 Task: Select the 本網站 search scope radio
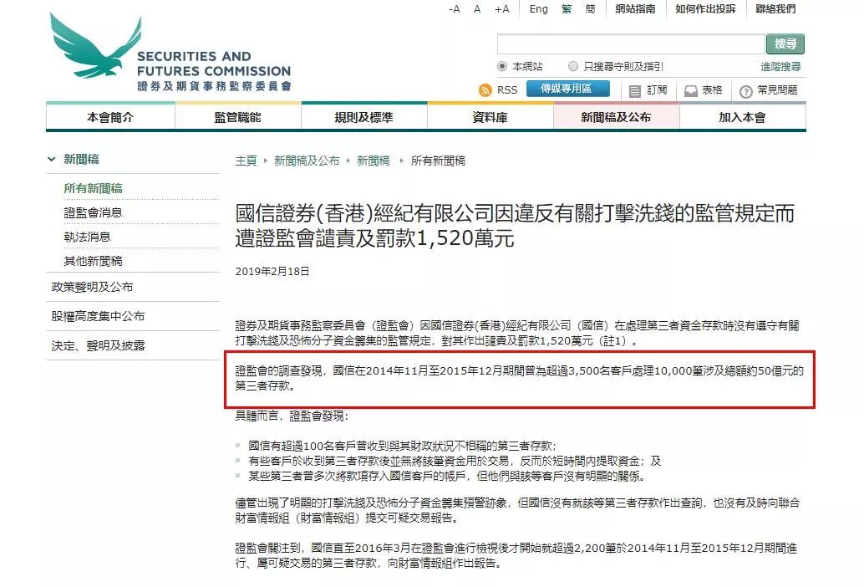point(502,66)
